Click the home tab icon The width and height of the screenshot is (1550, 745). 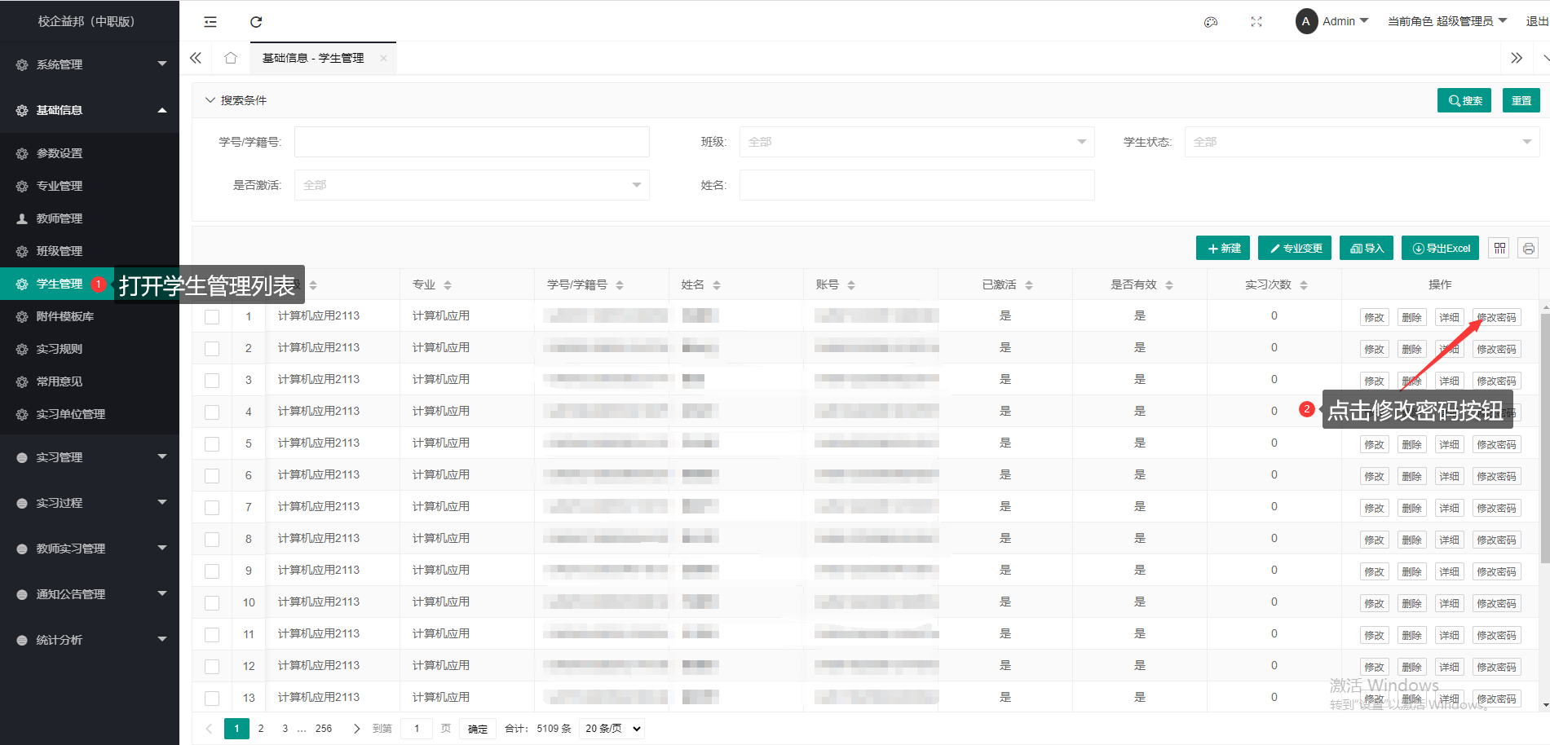click(231, 58)
